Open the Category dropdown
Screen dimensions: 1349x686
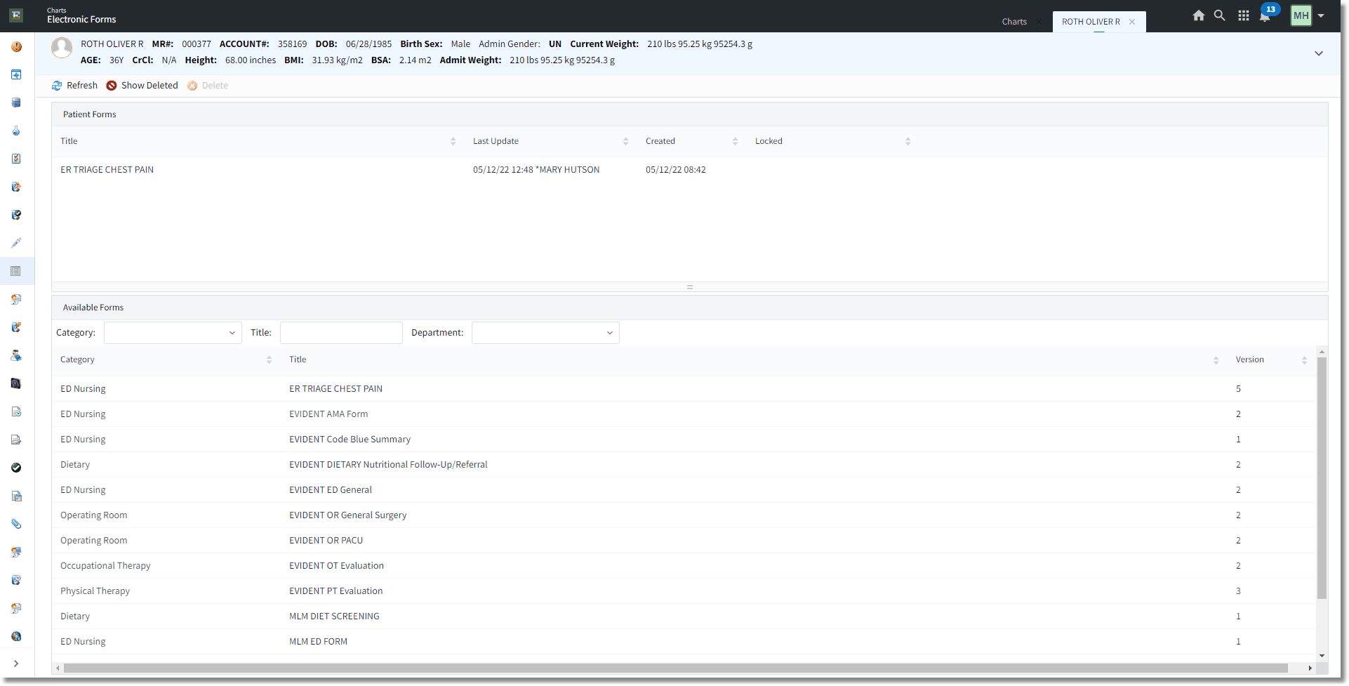[x=173, y=333]
